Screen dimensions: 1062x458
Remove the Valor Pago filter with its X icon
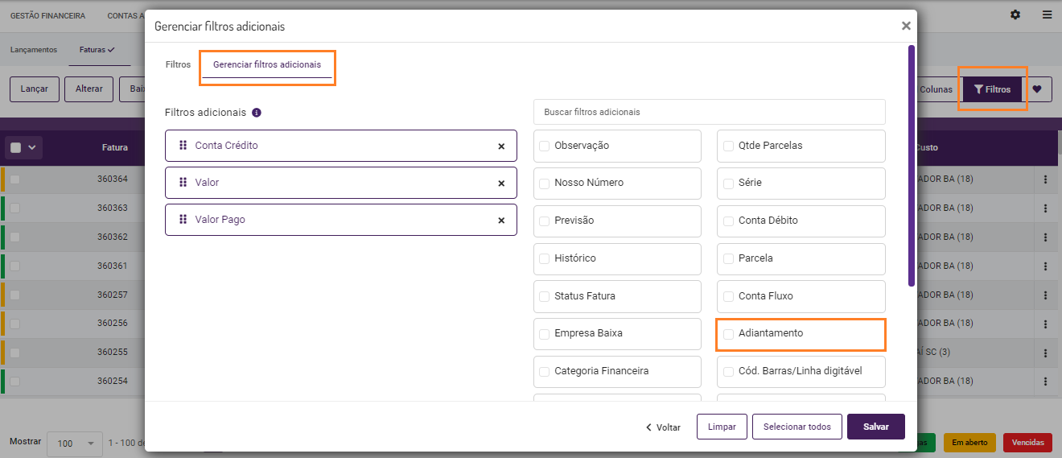coord(501,221)
